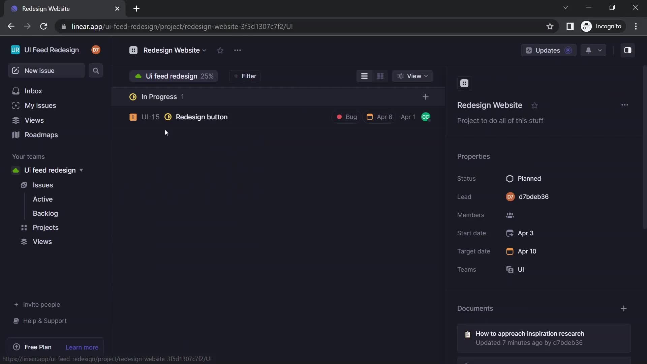Click the Updates bell icon
The width and height of the screenshot is (647, 364).
point(588,50)
